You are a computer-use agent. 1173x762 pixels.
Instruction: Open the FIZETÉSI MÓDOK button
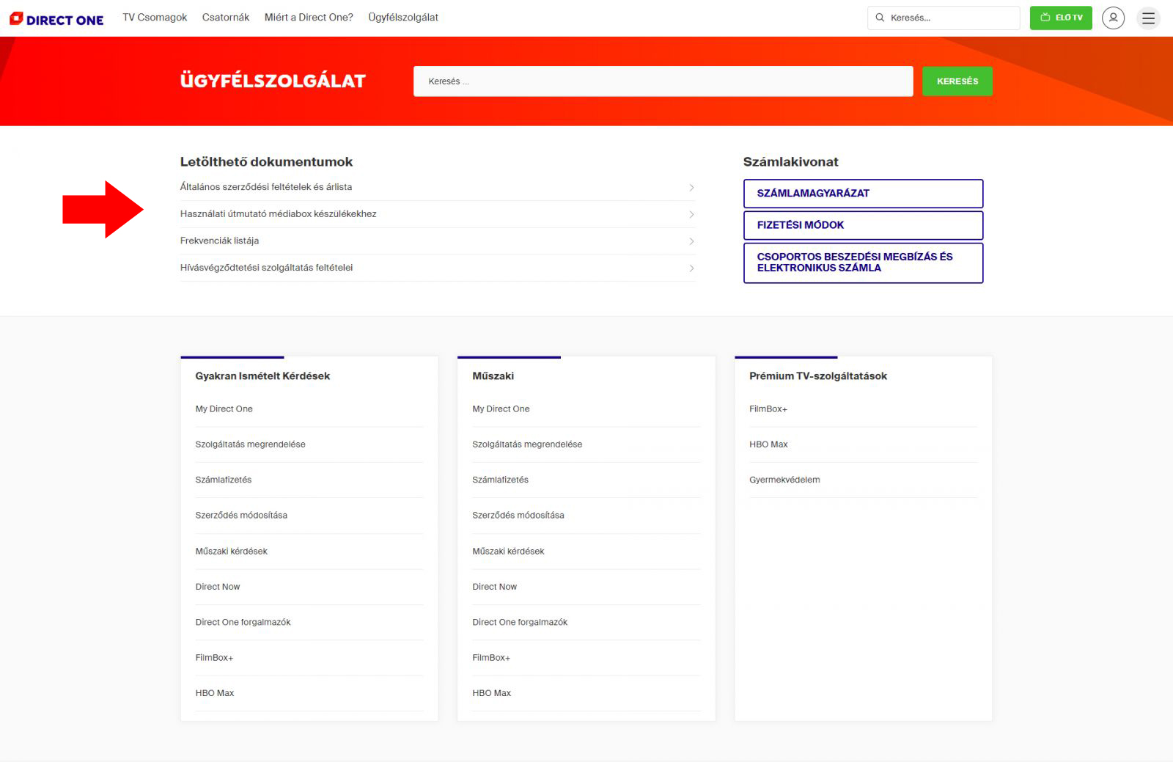pyautogui.click(x=862, y=225)
